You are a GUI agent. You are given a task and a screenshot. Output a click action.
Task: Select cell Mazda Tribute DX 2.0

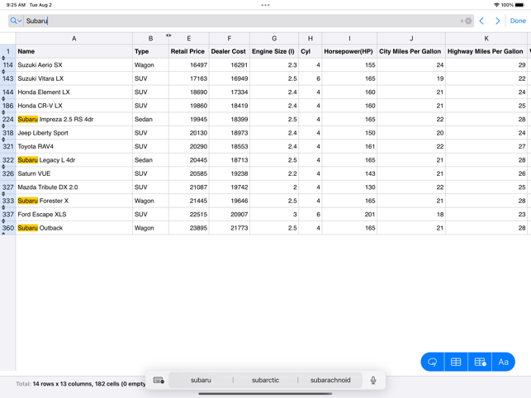73,187
